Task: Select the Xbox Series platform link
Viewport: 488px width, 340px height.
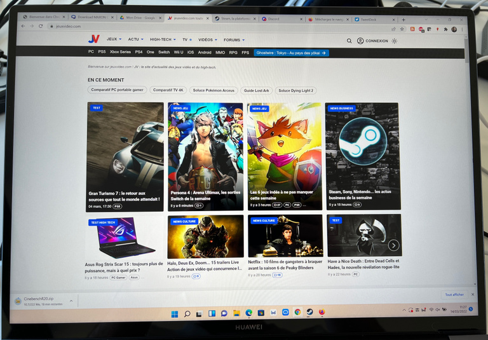Action: 120,52
